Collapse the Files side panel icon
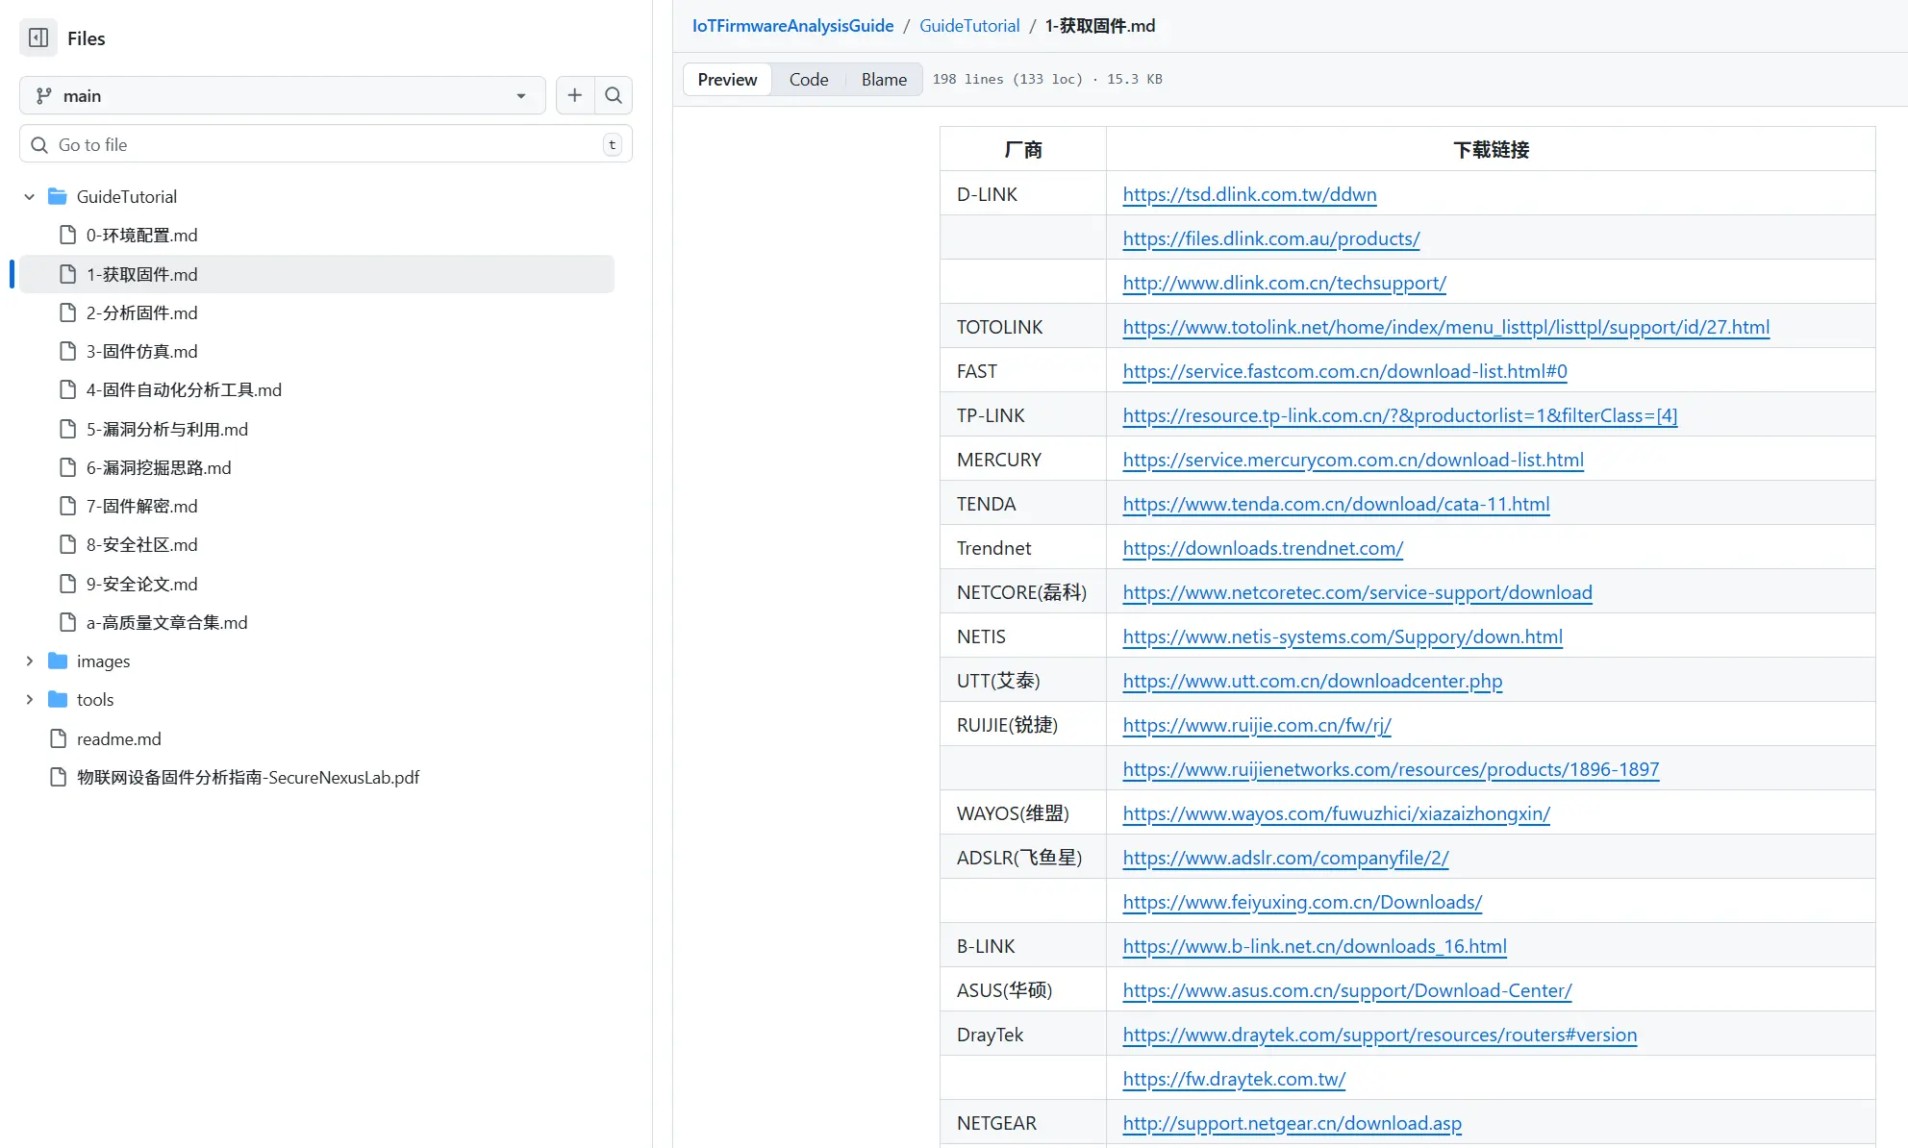 click(38, 38)
